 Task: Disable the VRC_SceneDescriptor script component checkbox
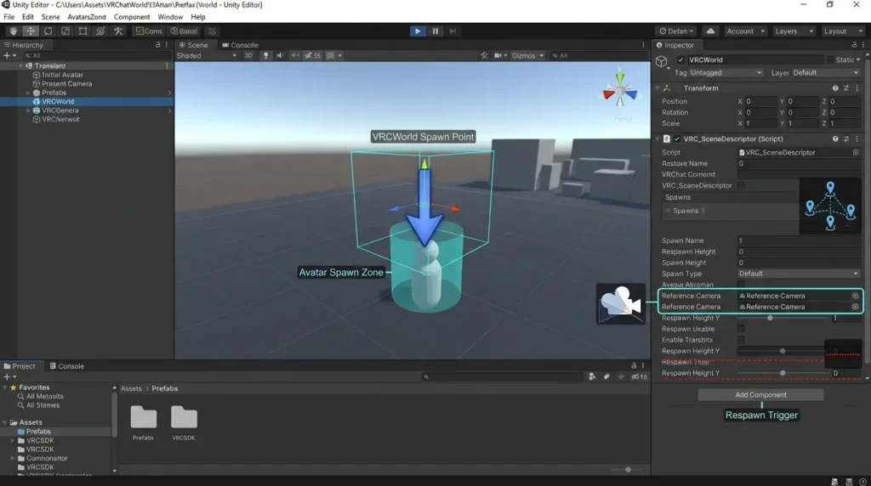pyautogui.click(x=676, y=139)
